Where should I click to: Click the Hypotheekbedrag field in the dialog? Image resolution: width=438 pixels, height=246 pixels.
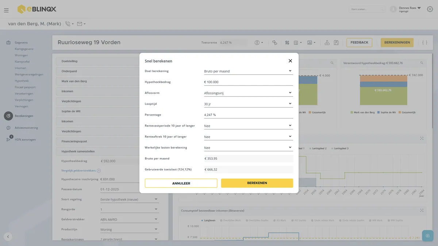(x=248, y=82)
